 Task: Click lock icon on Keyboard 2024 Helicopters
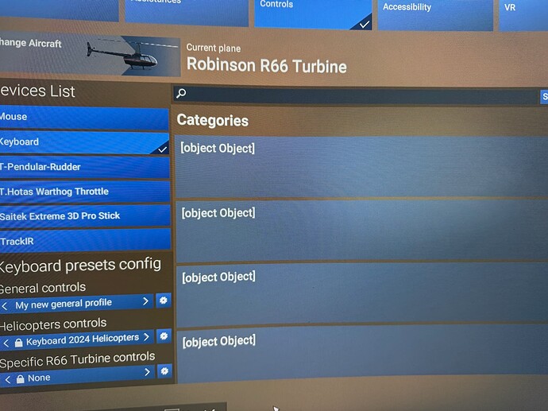18,343
